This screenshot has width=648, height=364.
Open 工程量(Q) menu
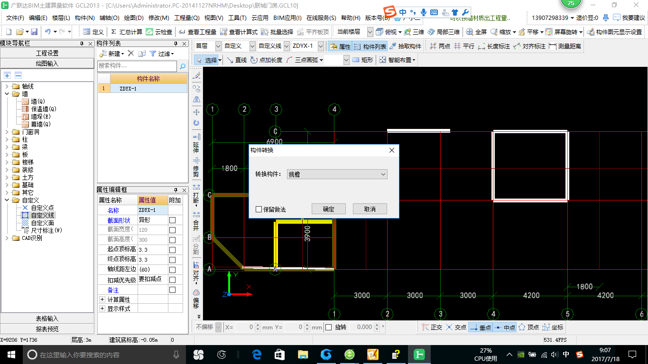click(x=187, y=18)
